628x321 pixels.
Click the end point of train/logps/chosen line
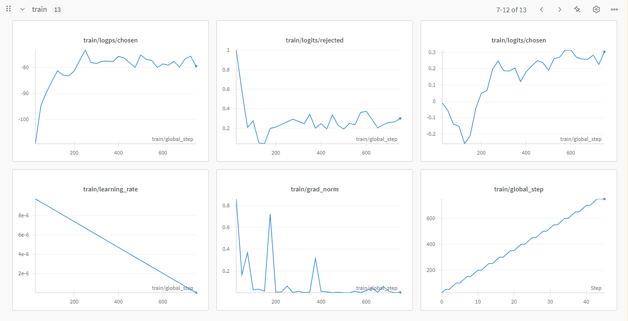[x=196, y=66]
